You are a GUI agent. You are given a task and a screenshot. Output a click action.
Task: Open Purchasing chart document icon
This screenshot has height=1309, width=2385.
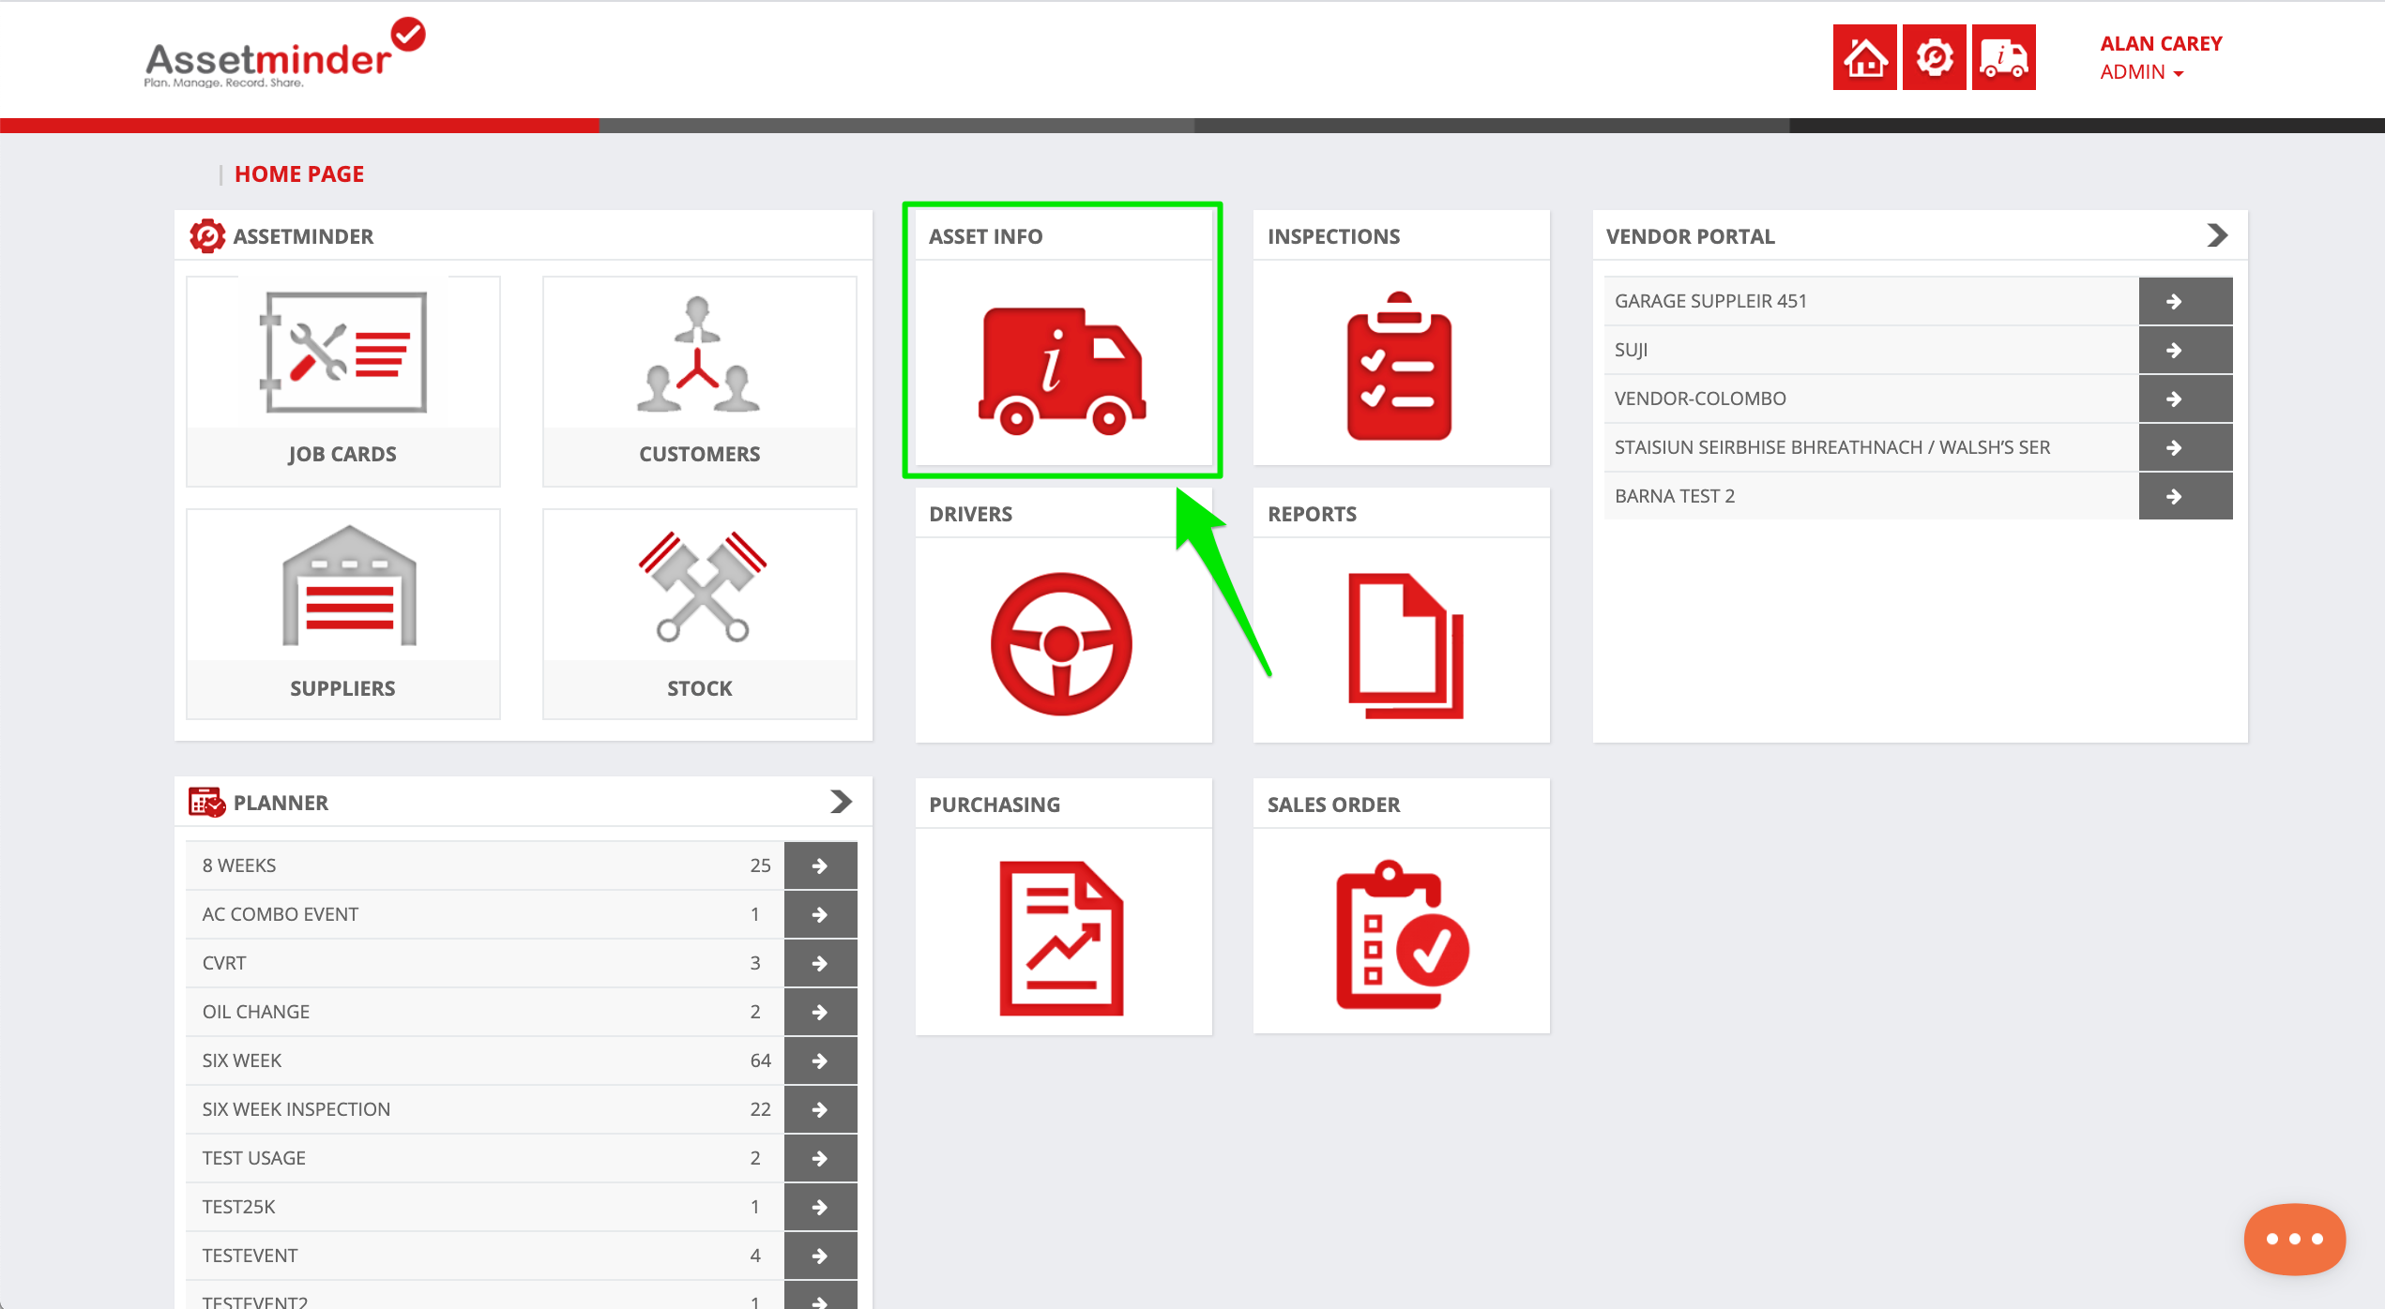click(1061, 938)
